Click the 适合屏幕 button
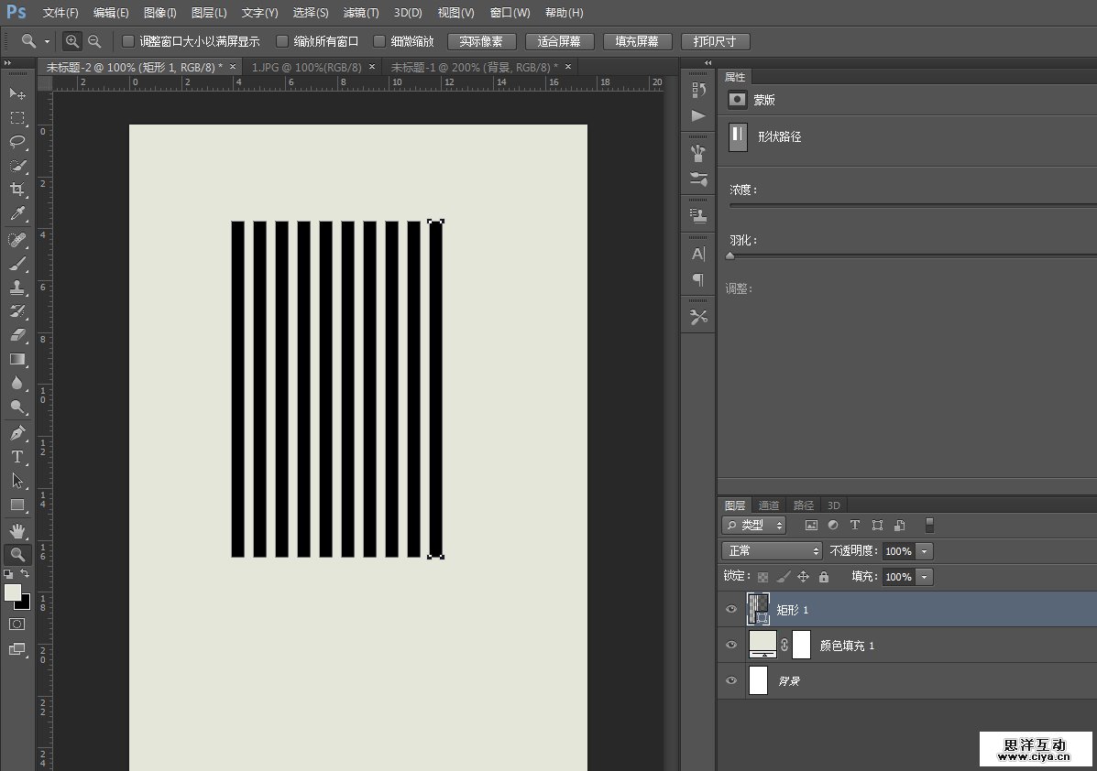This screenshot has width=1097, height=771. pyautogui.click(x=559, y=42)
